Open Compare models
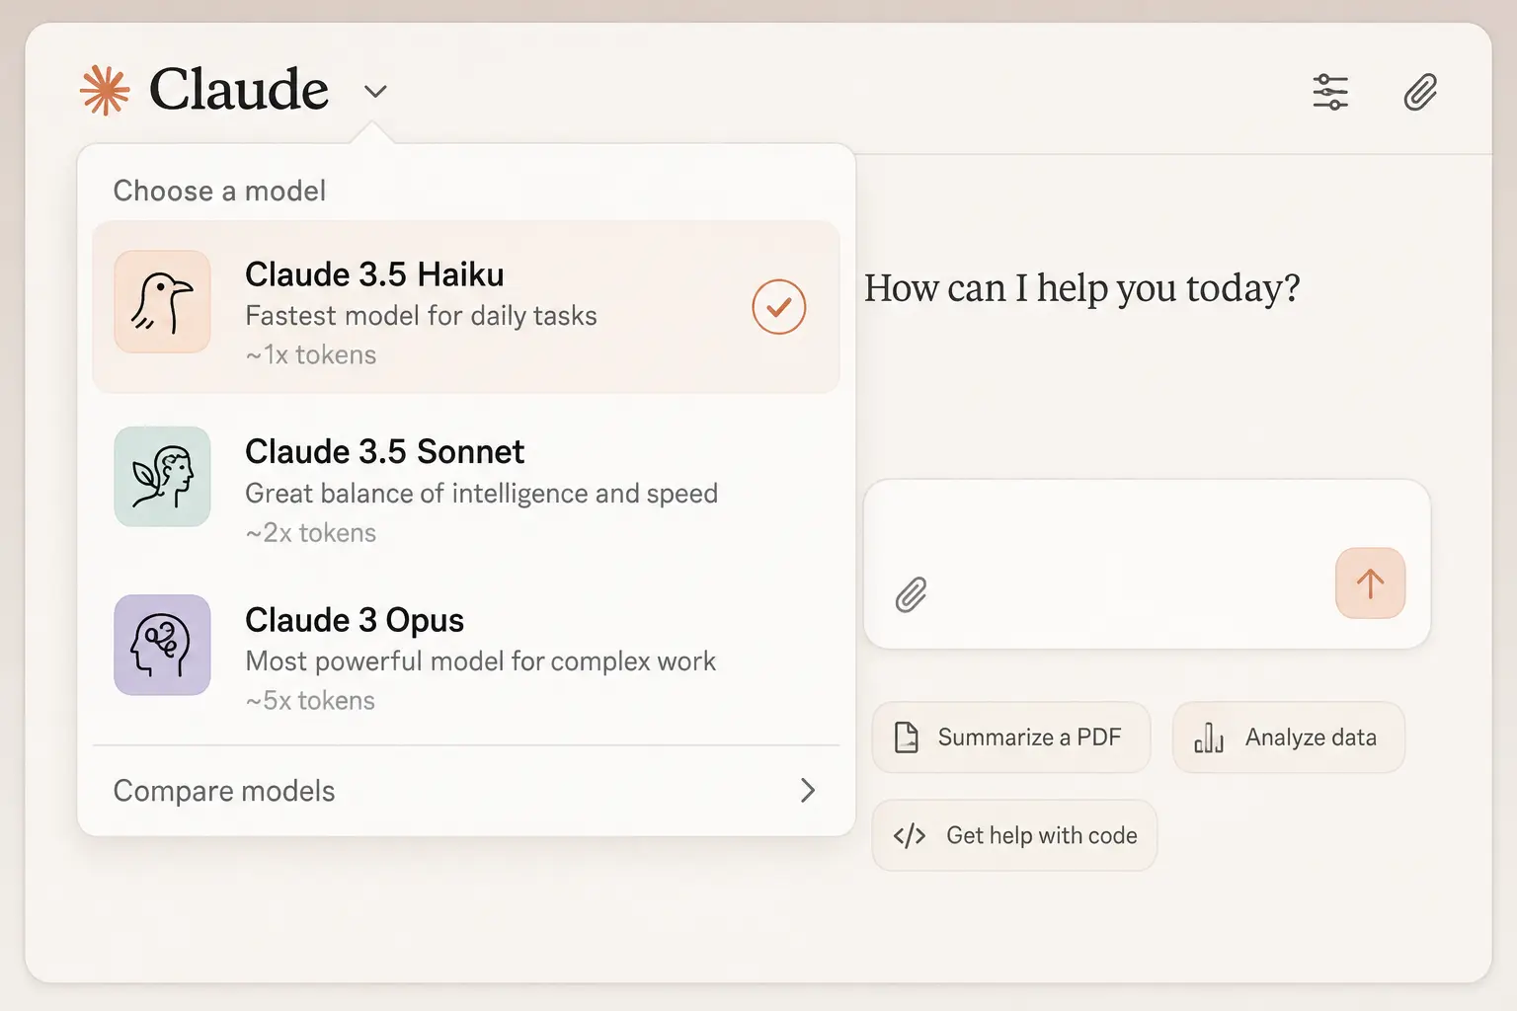This screenshot has height=1011, width=1517. tap(466, 791)
